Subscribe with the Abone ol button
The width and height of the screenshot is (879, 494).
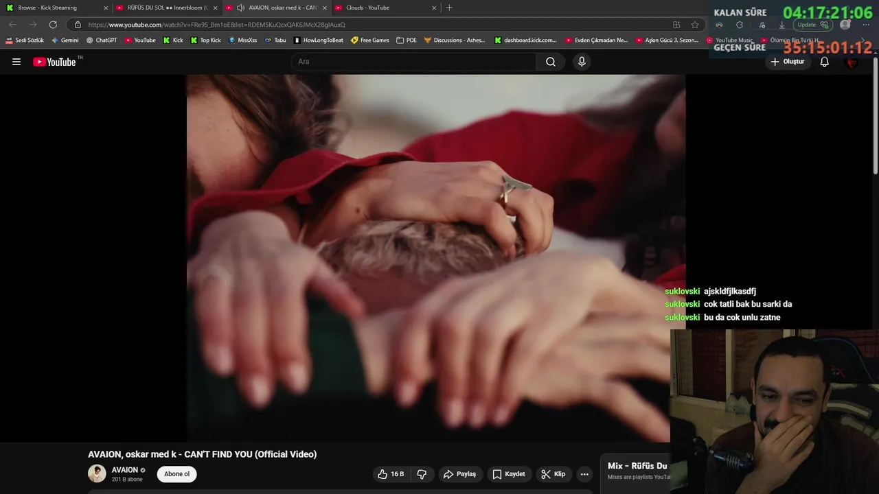point(176,474)
